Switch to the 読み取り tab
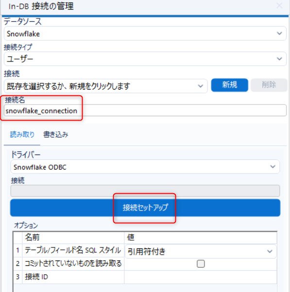 pos(22,135)
